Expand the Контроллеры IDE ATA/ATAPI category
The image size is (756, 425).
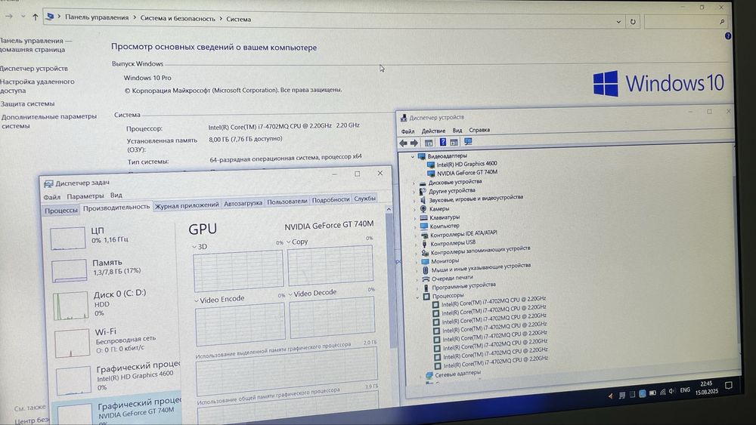click(416, 236)
